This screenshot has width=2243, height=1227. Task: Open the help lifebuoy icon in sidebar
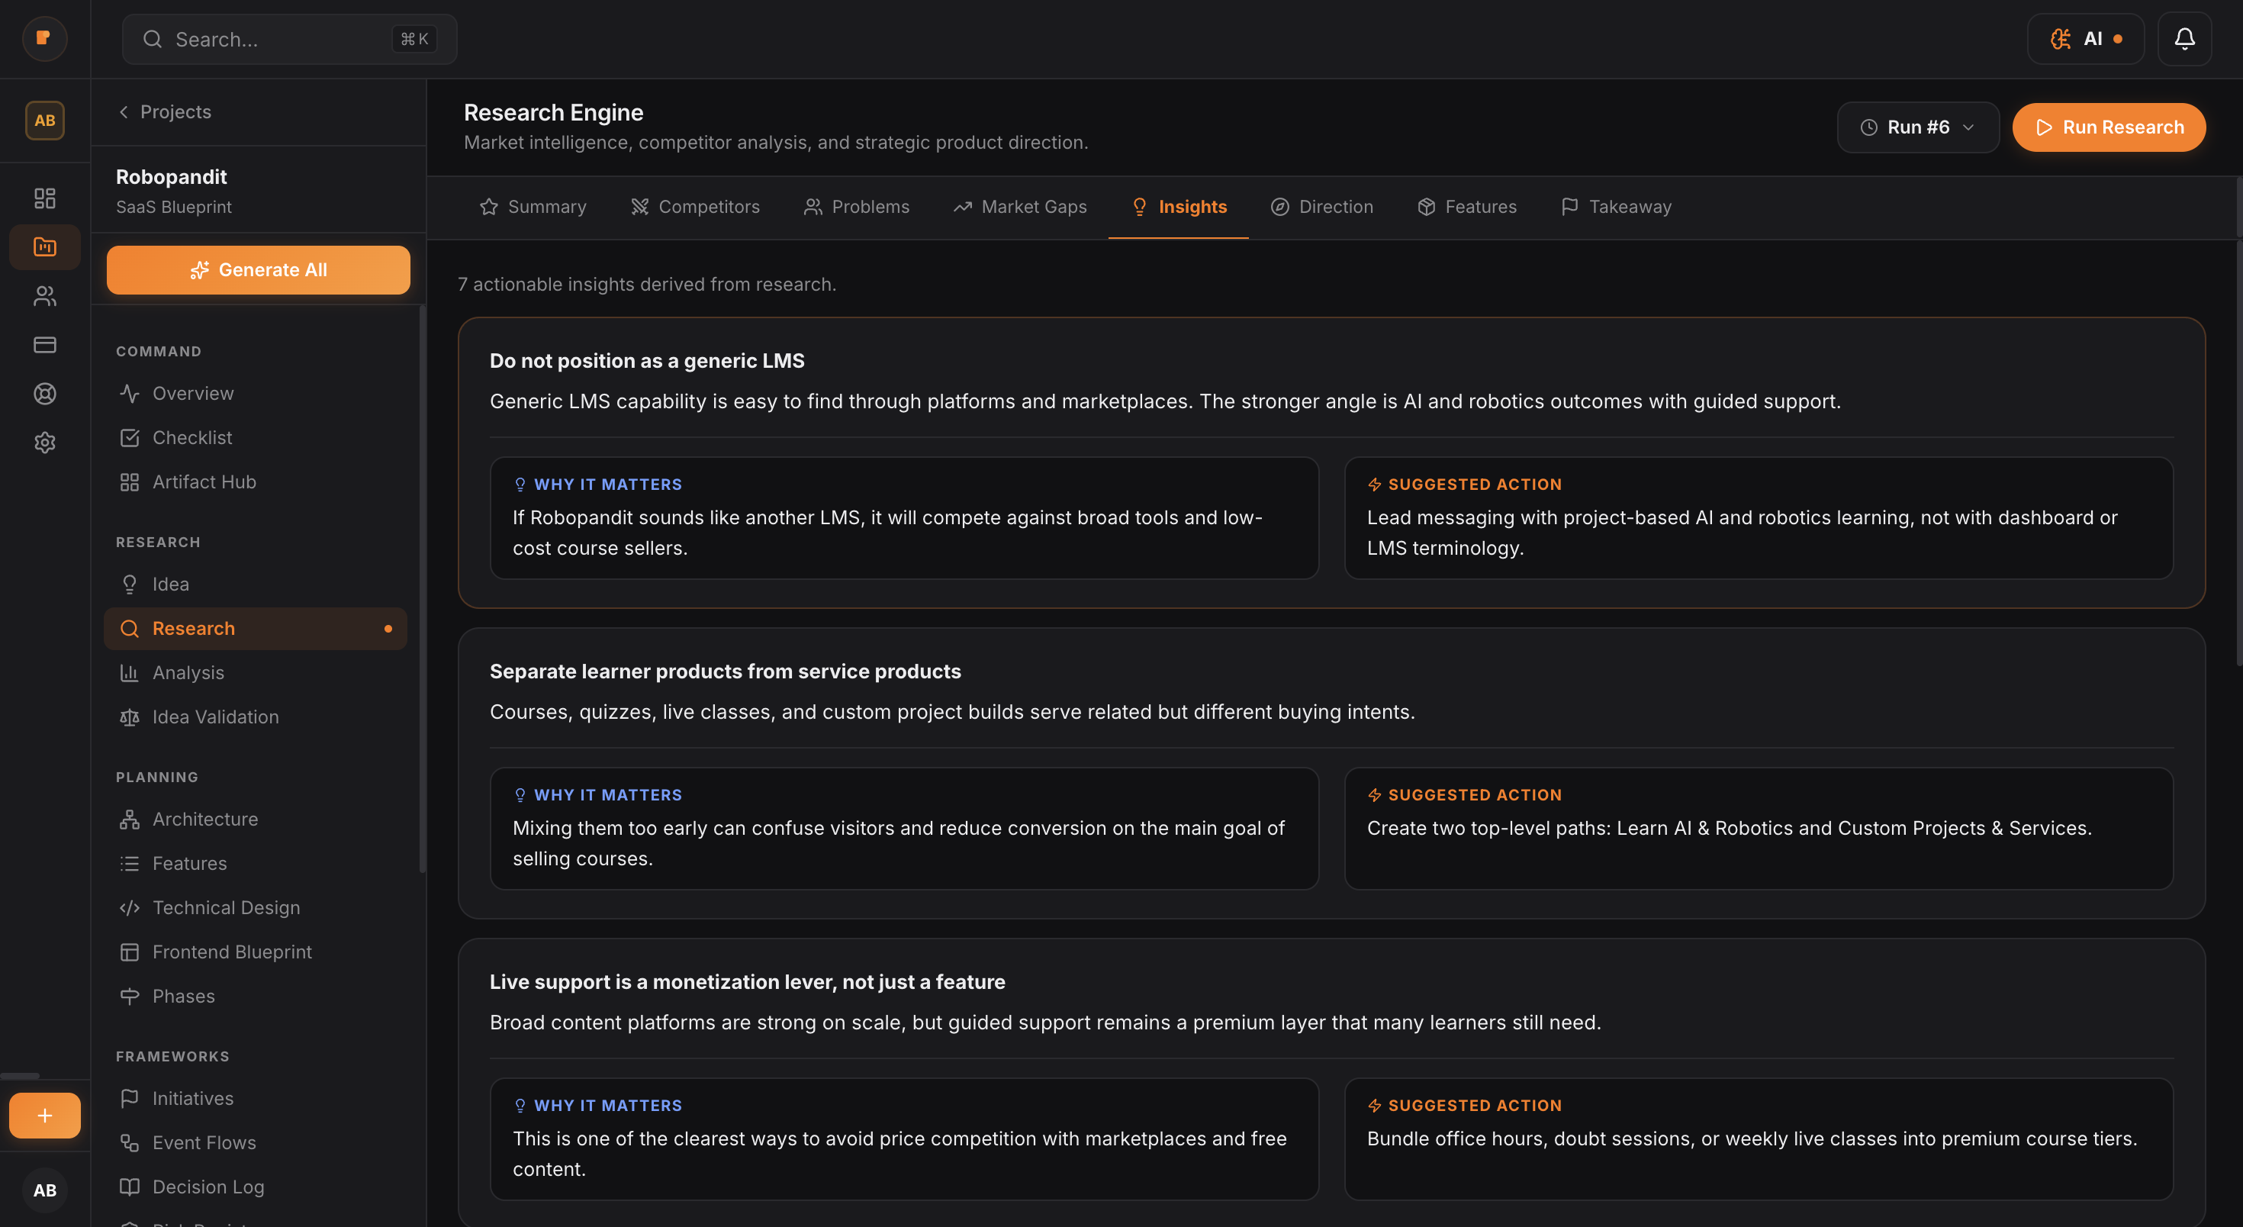(44, 393)
